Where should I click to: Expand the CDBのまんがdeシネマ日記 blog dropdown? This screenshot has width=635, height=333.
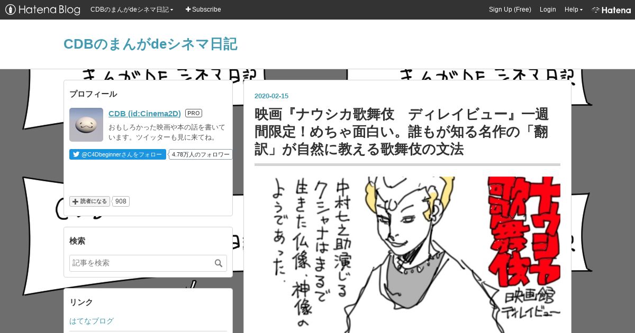[x=132, y=10]
